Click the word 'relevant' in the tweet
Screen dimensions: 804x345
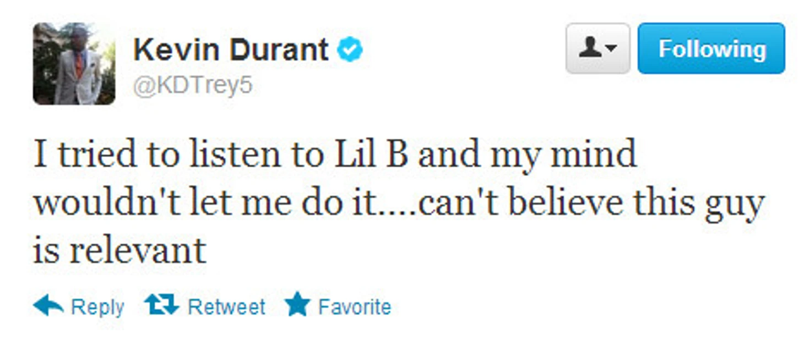pyautogui.click(x=138, y=250)
